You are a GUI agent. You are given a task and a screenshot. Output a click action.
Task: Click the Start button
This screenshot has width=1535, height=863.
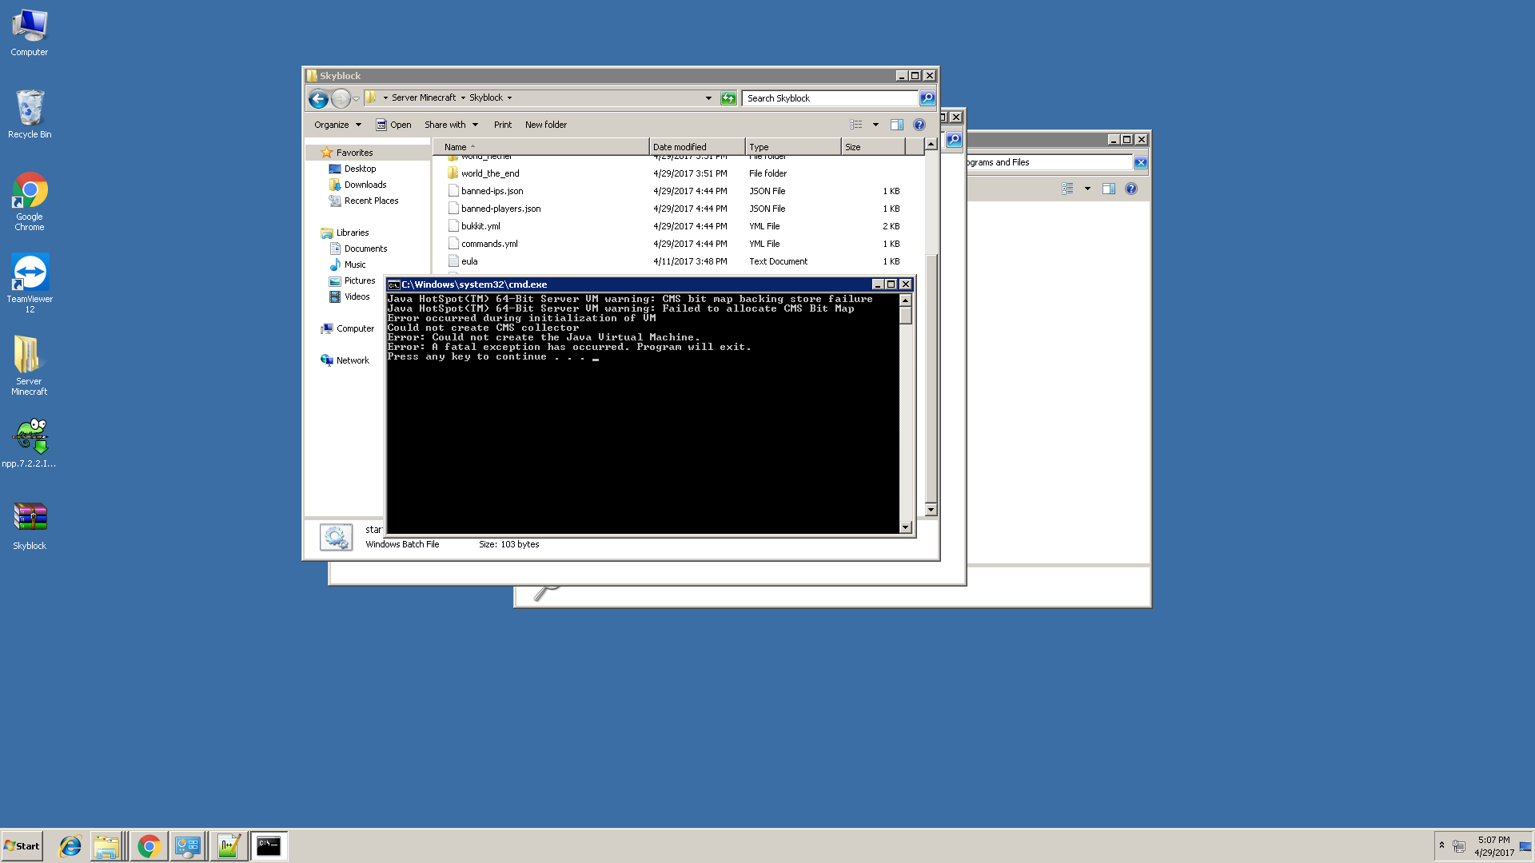(22, 846)
